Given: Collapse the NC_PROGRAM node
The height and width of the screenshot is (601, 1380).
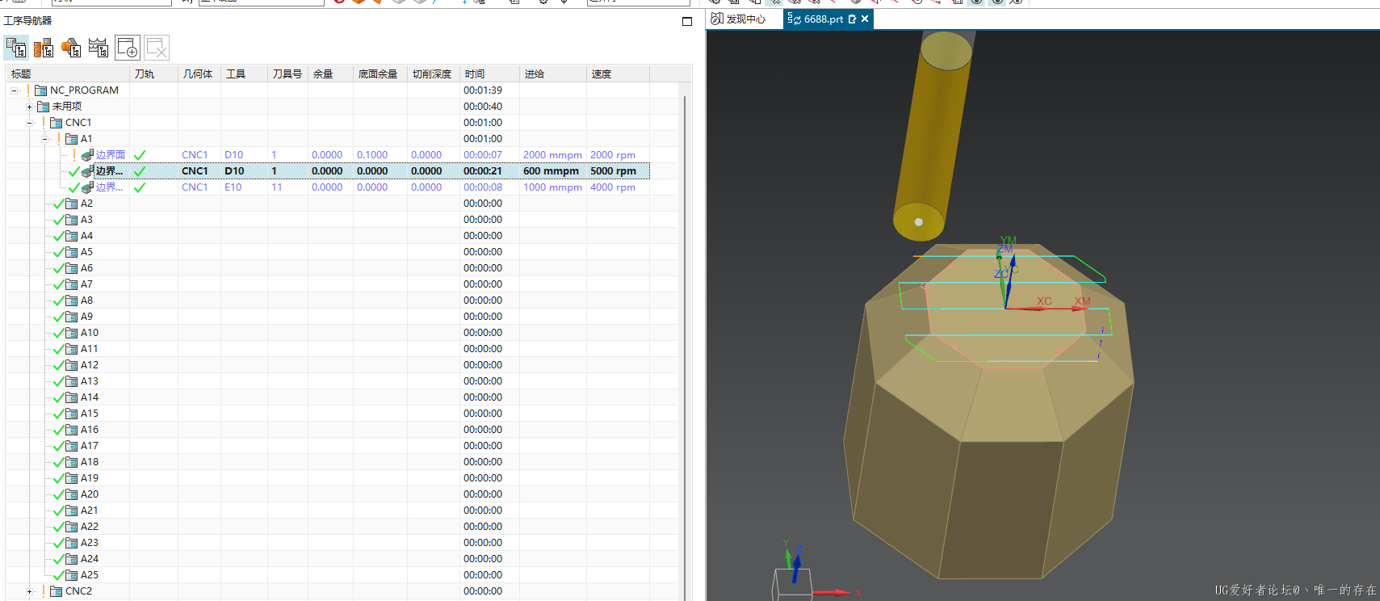Looking at the screenshot, I should 15,90.
